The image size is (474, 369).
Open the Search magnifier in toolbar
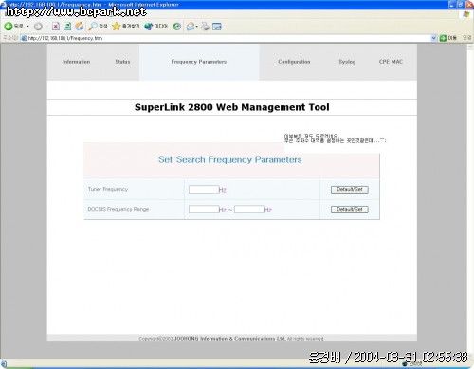click(98, 27)
